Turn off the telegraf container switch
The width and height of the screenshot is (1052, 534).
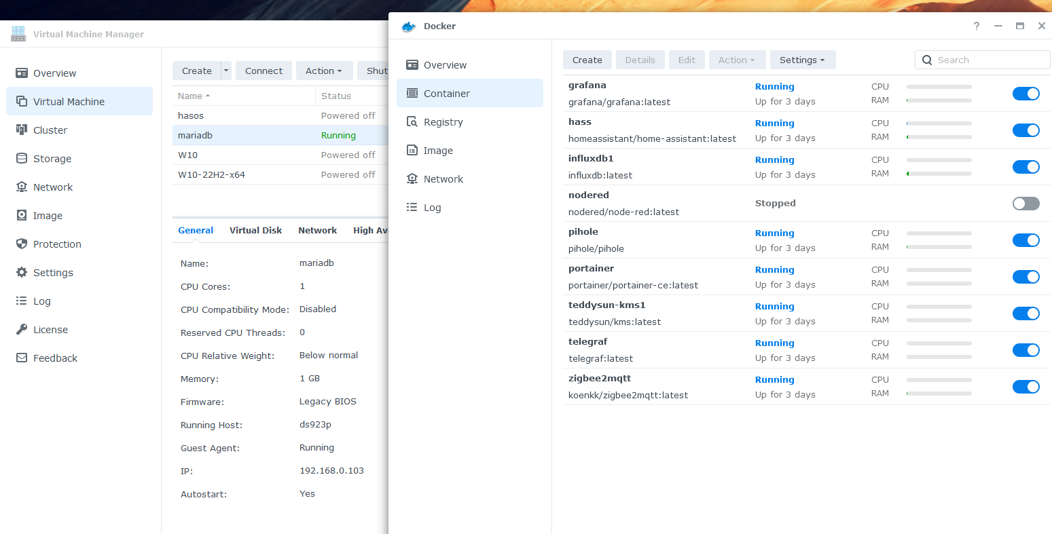tap(1026, 350)
